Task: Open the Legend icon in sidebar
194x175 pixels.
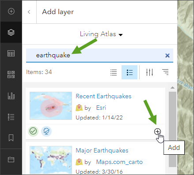Action: (x=11, y=117)
